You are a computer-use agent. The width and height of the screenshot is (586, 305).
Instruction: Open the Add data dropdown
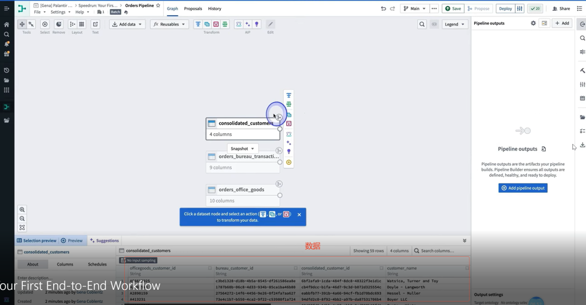(127, 24)
